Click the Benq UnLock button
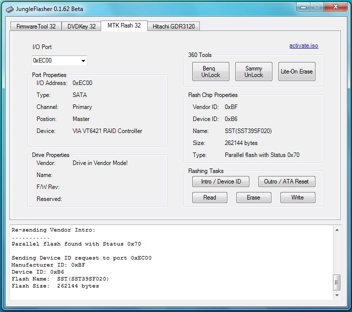352x312 pixels. 211,71
